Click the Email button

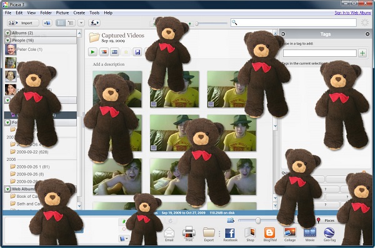click(169, 234)
